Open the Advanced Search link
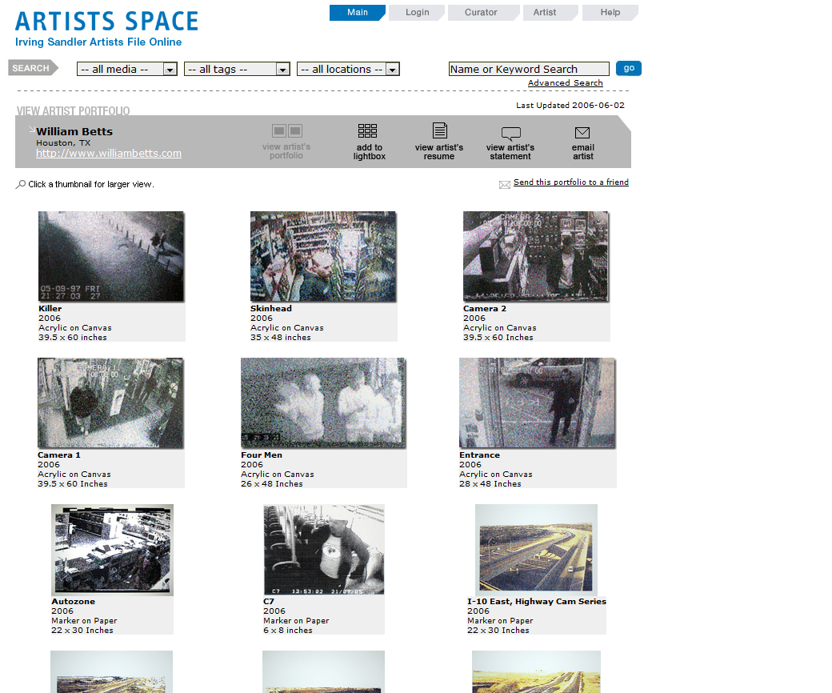Image resolution: width=832 pixels, height=693 pixels. (565, 83)
